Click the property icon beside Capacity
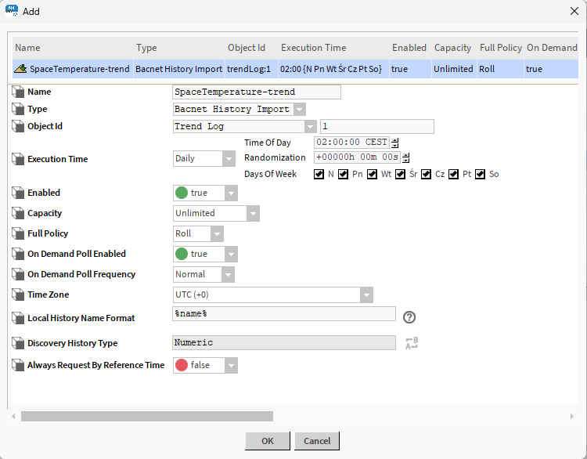 19,213
